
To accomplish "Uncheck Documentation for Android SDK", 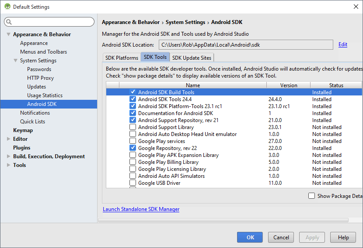I will click(133, 113).
